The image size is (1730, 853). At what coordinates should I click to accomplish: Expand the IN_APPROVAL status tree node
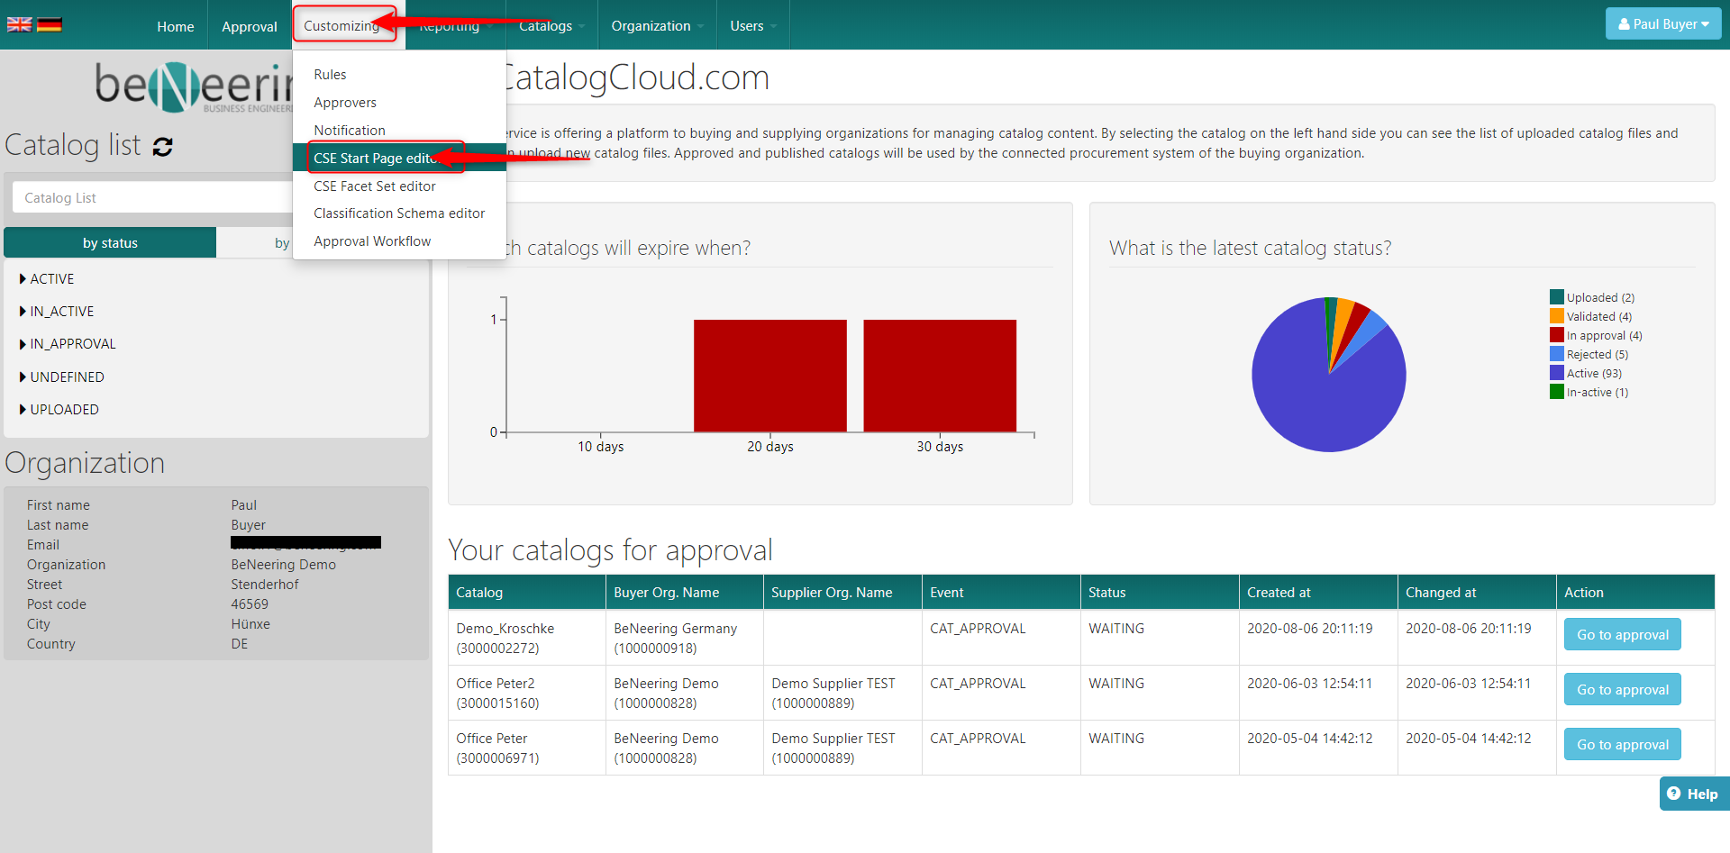click(23, 344)
